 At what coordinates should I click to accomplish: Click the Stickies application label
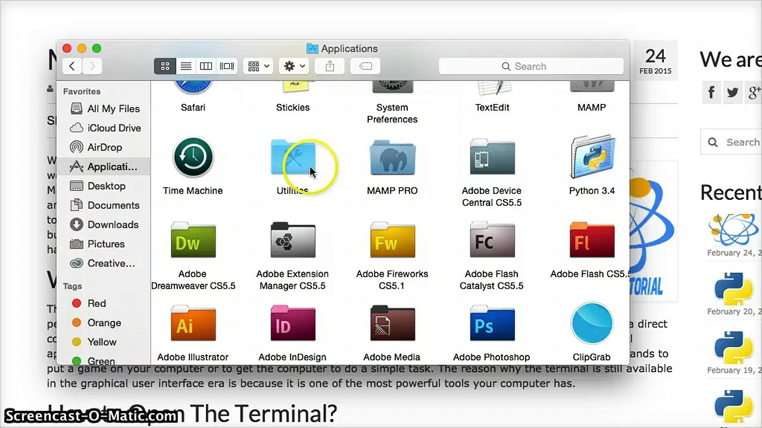coord(292,108)
